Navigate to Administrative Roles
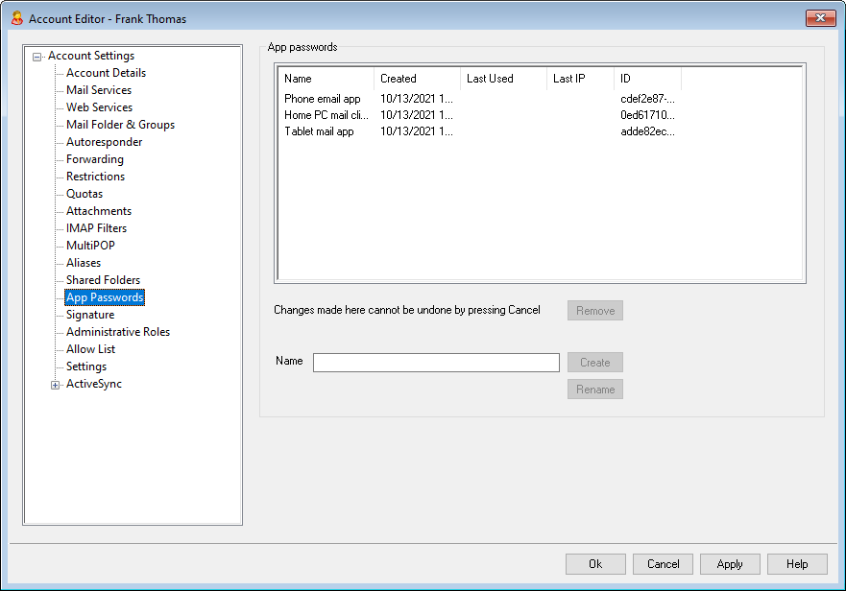846x591 pixels. (x=117, y=332)
